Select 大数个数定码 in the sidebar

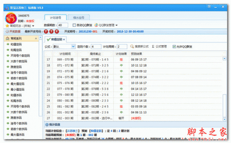click(19, 61)
